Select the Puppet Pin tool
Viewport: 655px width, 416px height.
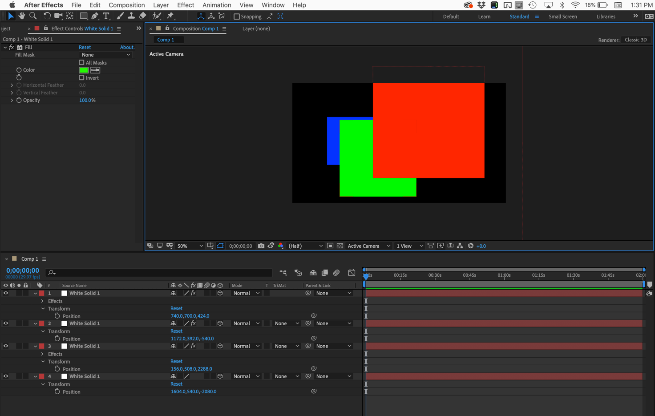point(170,16)
